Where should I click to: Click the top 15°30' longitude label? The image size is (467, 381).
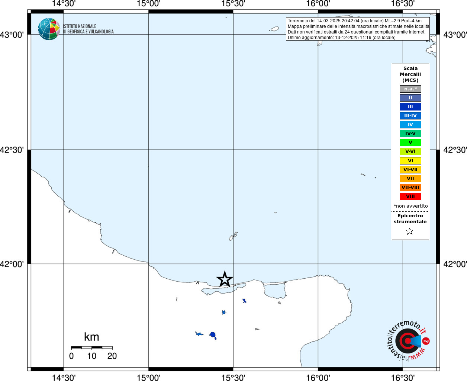(x=233, y=4)
